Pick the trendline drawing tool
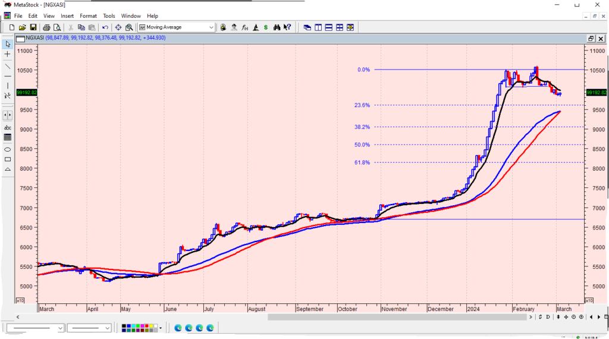 click(x=8, y=65)
